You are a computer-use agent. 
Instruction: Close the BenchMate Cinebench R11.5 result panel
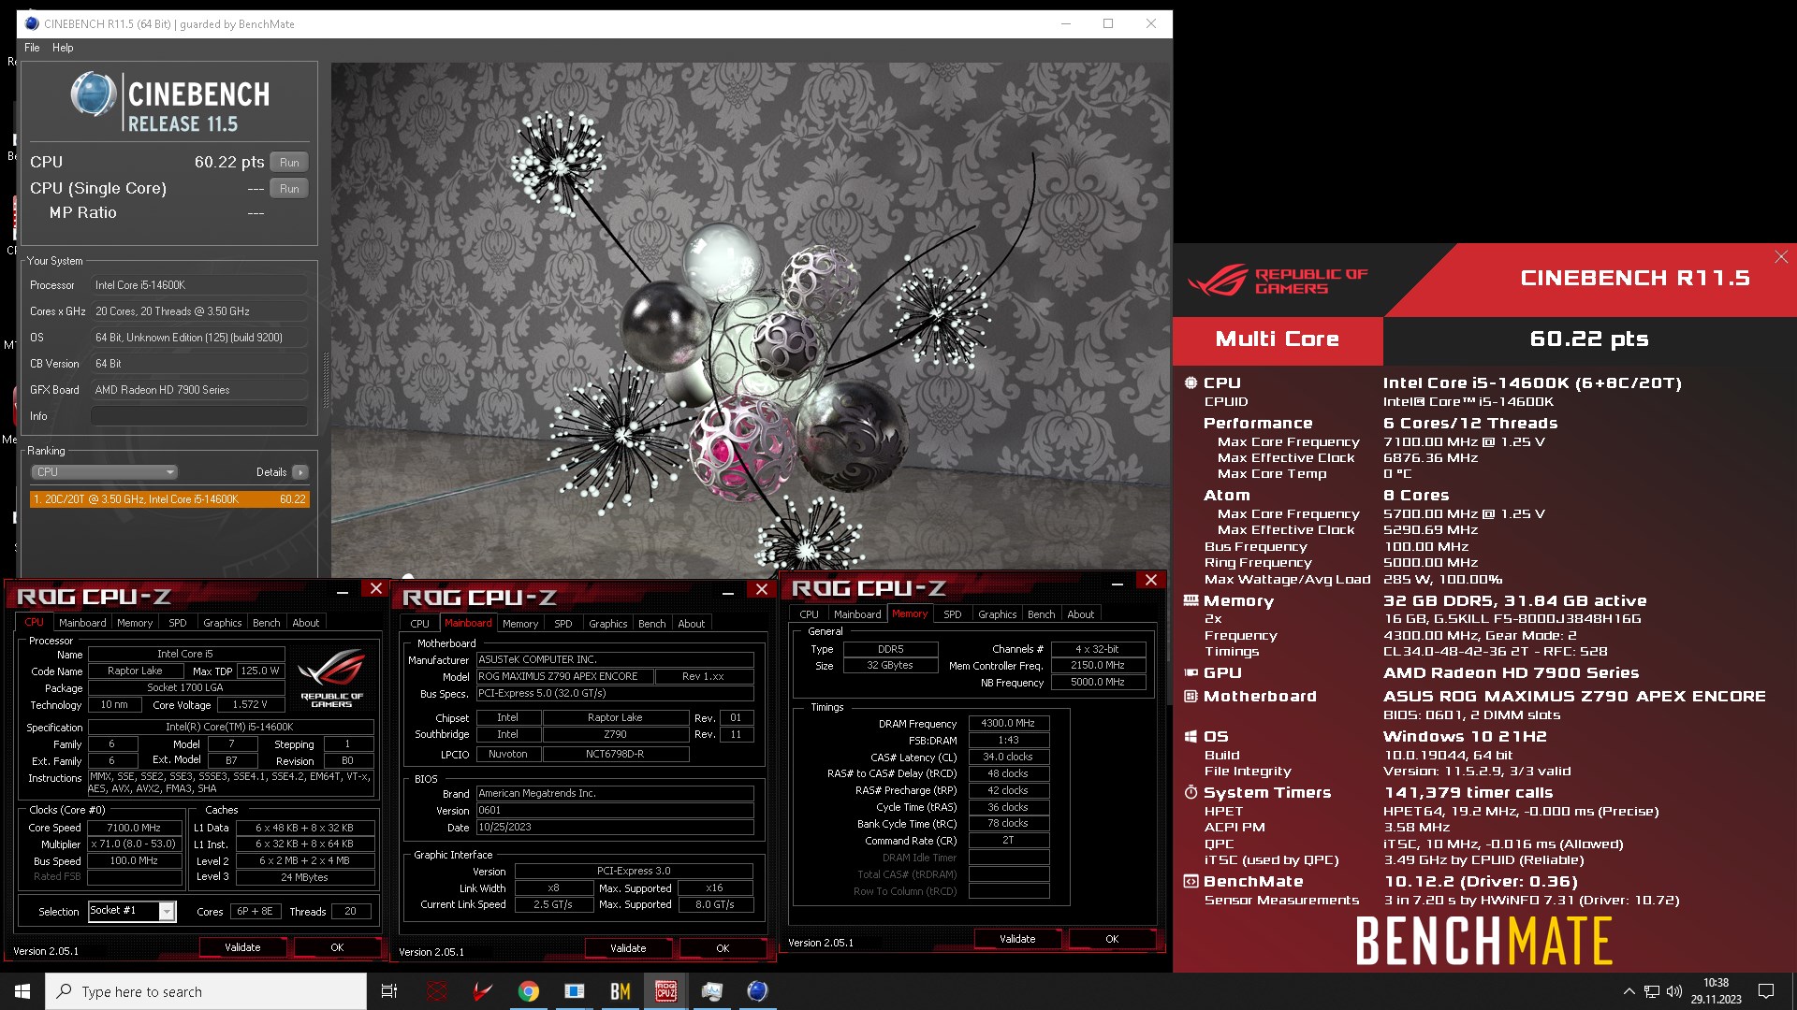click(1781, 256)
